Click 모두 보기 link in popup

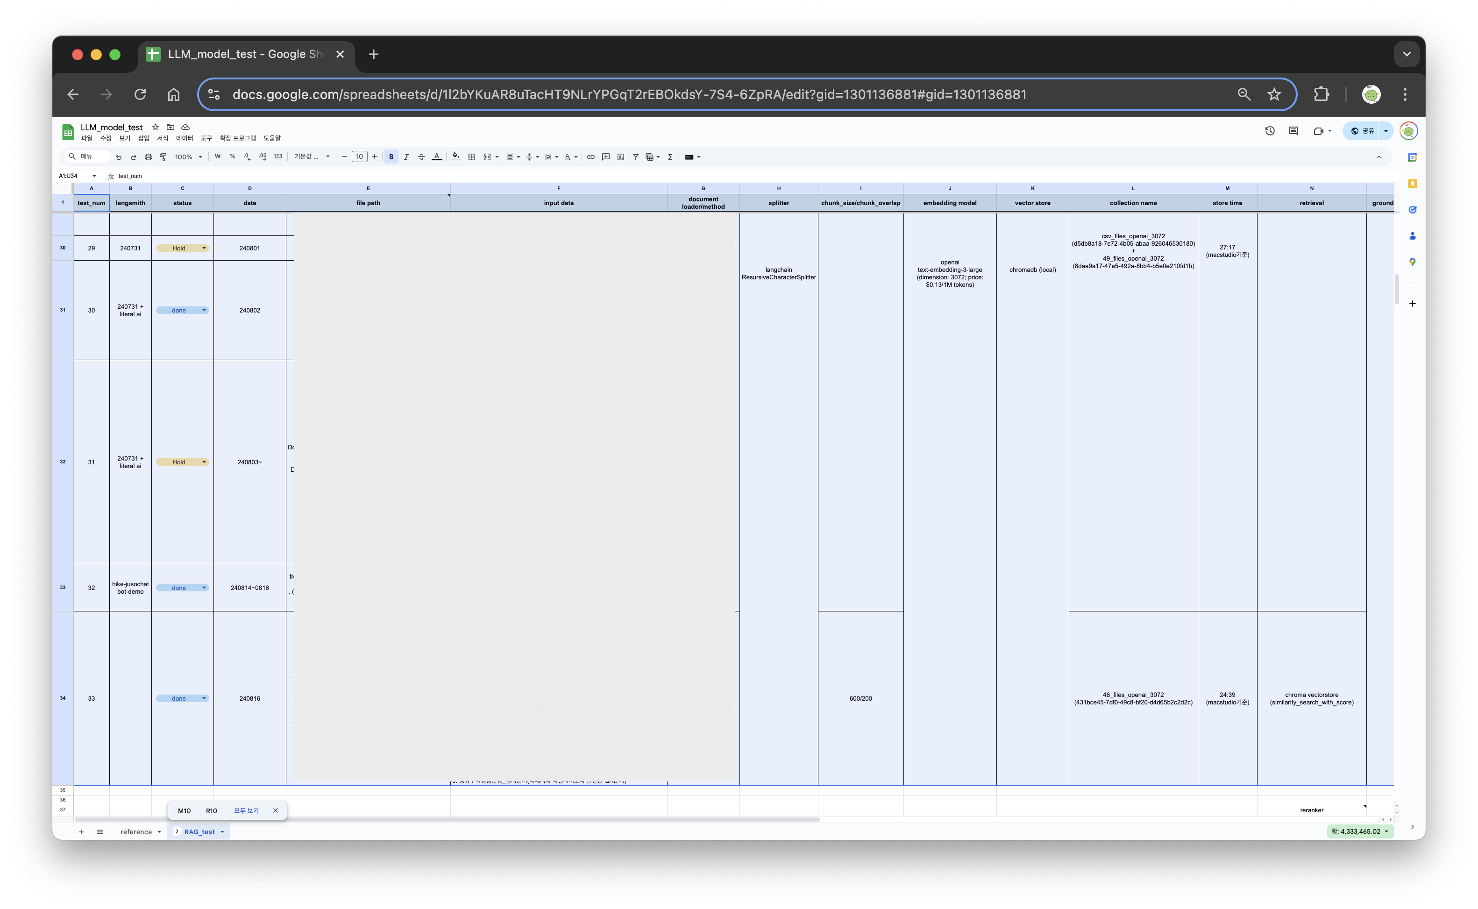246,810
